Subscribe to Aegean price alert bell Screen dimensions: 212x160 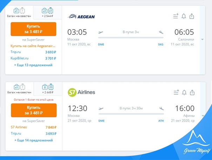pyautogui.click(x=184, y=16)
